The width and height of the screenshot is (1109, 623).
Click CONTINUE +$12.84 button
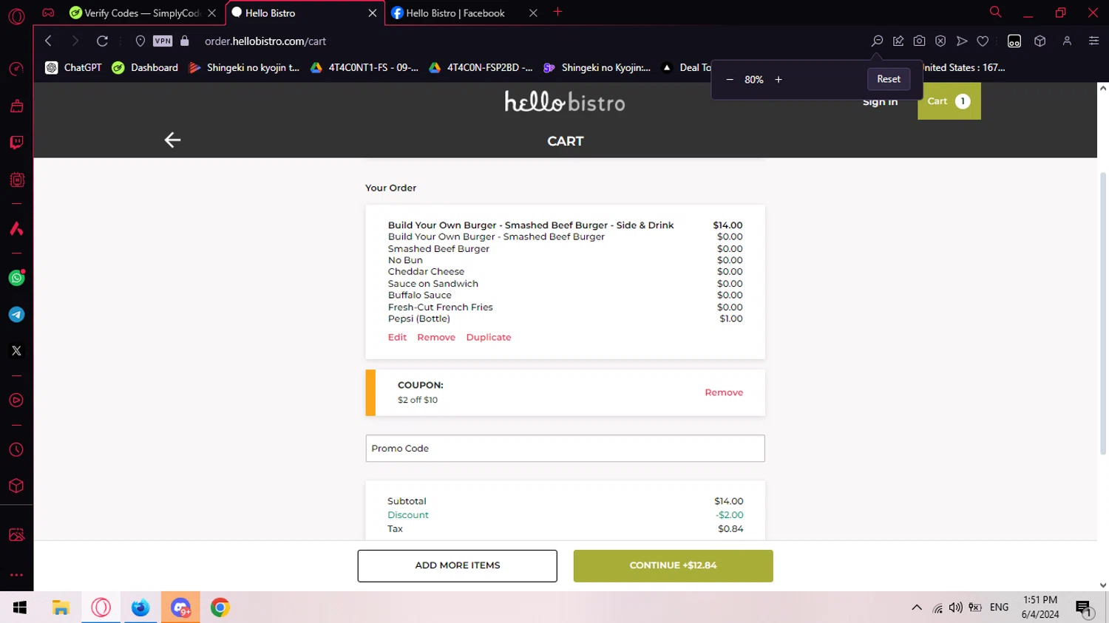674,565
